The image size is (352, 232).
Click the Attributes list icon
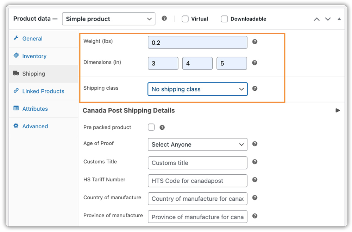[16, 109]
